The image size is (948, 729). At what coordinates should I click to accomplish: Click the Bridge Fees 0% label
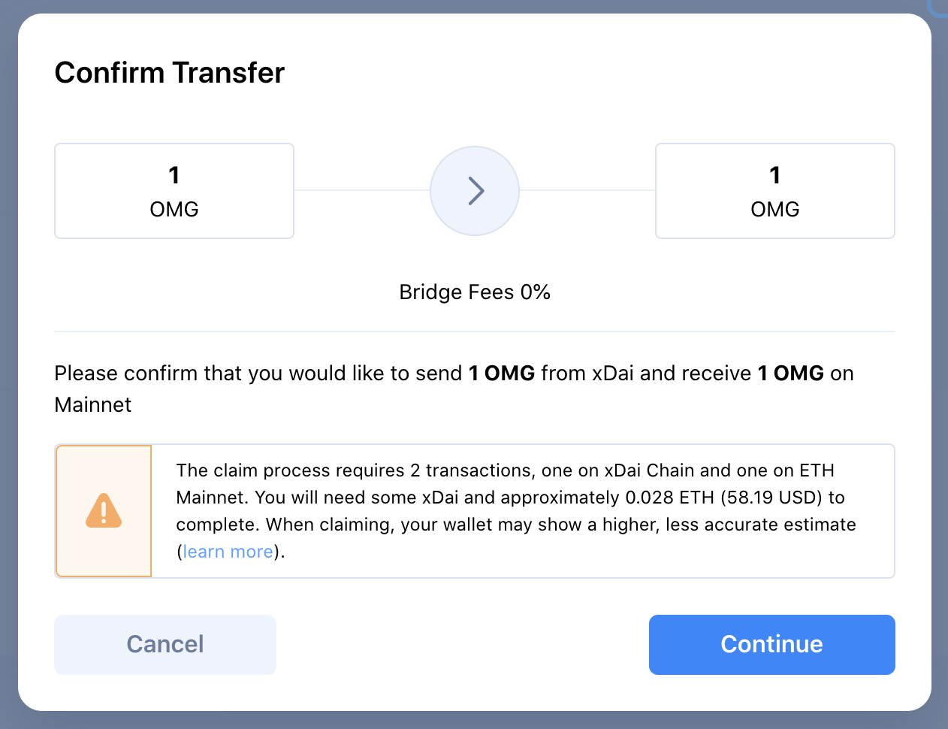(474, 292)
